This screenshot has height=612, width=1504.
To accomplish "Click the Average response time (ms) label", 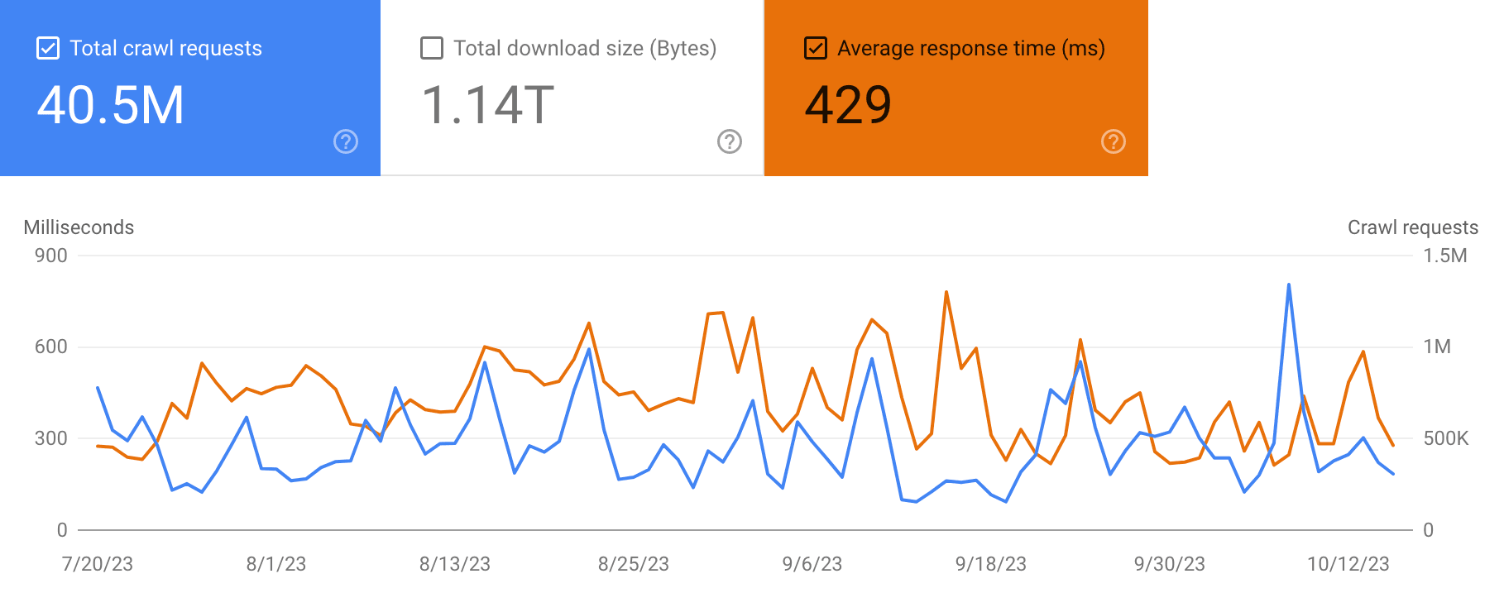I will (x=971, y=48).
